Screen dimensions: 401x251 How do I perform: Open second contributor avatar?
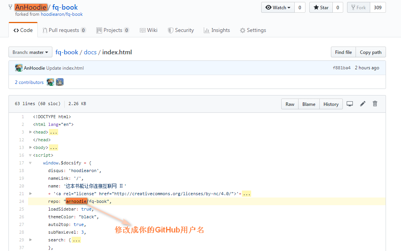(60, 82)
